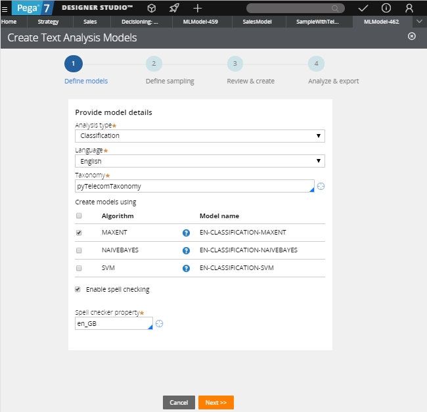Select EN-CLASSIFICATION-MAXENT model name
This screenshot has width=427, height=412.
pyautogui.click(x=243, y=232)
